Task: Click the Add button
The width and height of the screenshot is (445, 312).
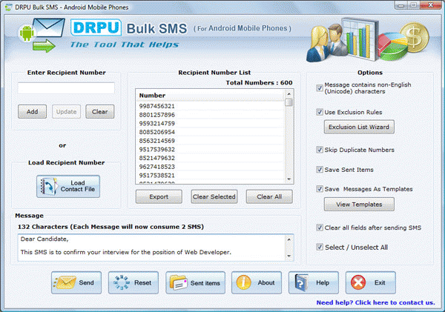Action: pos(32,111)
